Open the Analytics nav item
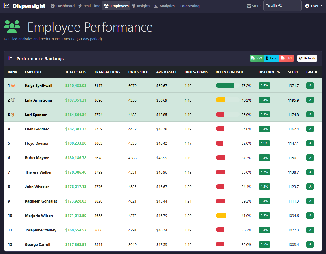Screen dimensions: 326x254 click(x=164, y=6)
